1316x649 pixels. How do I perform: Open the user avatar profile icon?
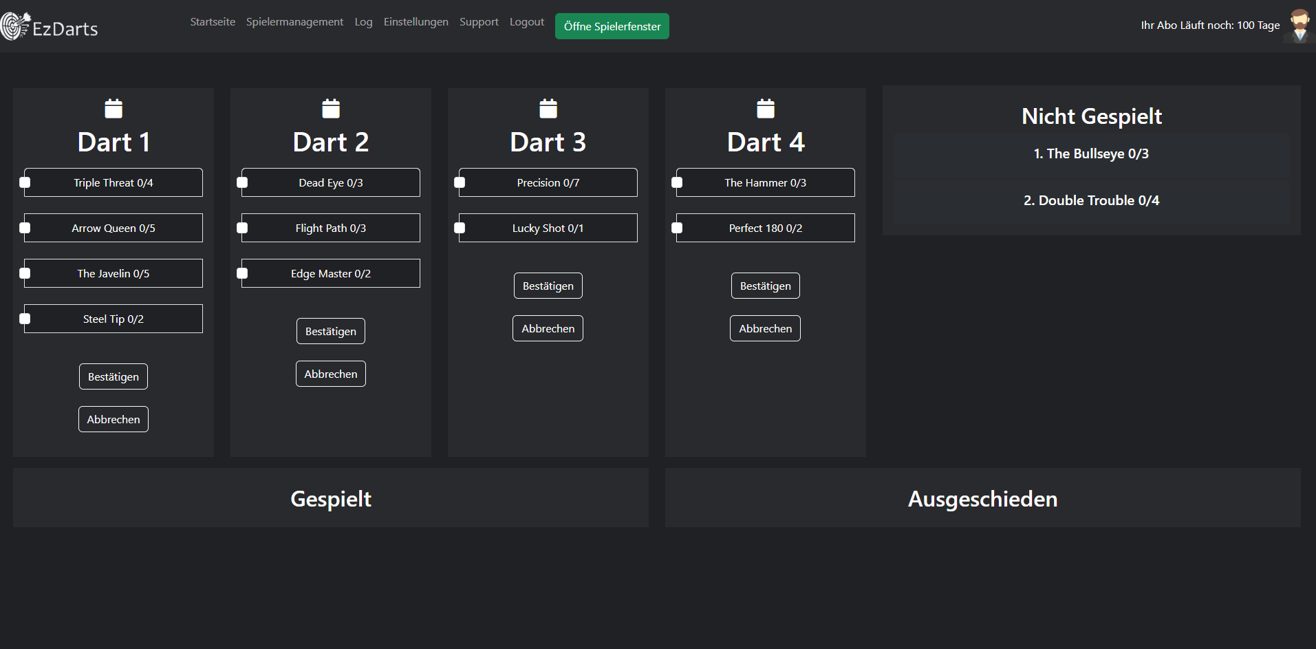coord(1299,26)
